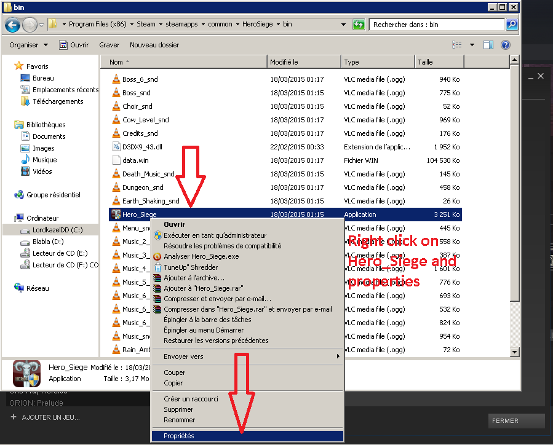Viewport: 553px width, 445px height.
Task: Select Exécuter en tant qu'administrateur
Action: [247, 235]
